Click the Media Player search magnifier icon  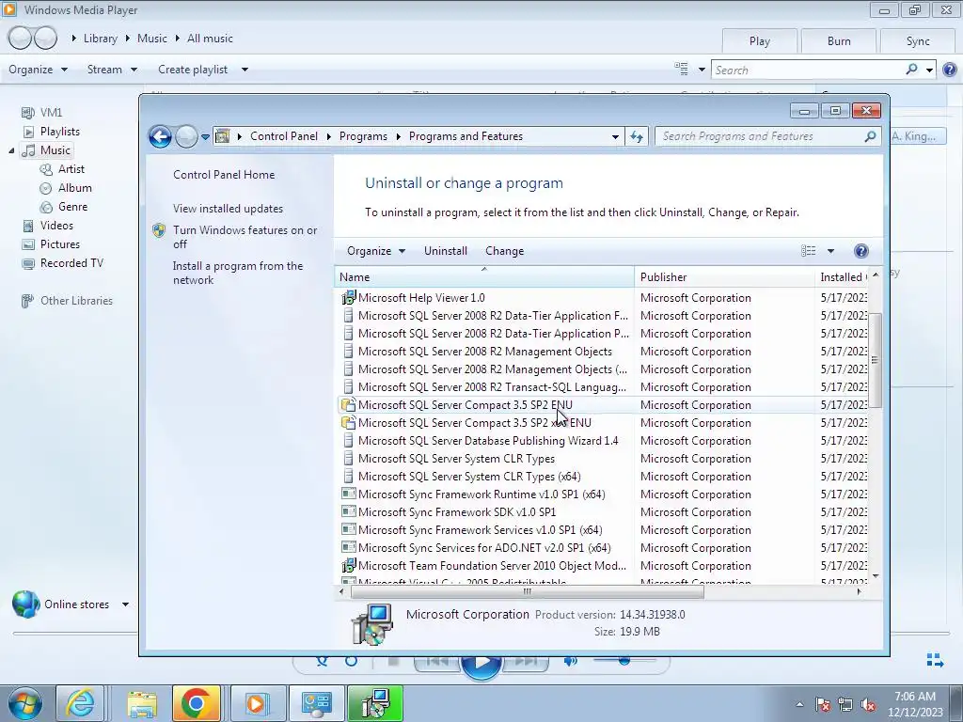(912, 70)
